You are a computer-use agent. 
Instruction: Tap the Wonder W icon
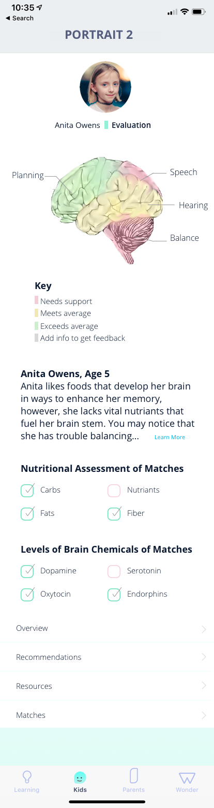tap(187, 778)
